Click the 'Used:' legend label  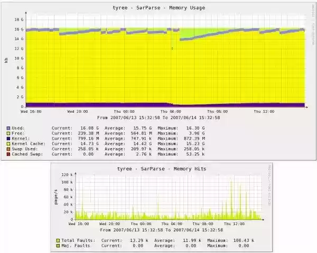click(x=18, y=128)
